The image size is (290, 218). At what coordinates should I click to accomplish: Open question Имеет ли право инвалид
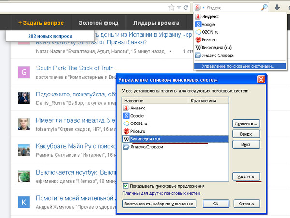point(76,120)
